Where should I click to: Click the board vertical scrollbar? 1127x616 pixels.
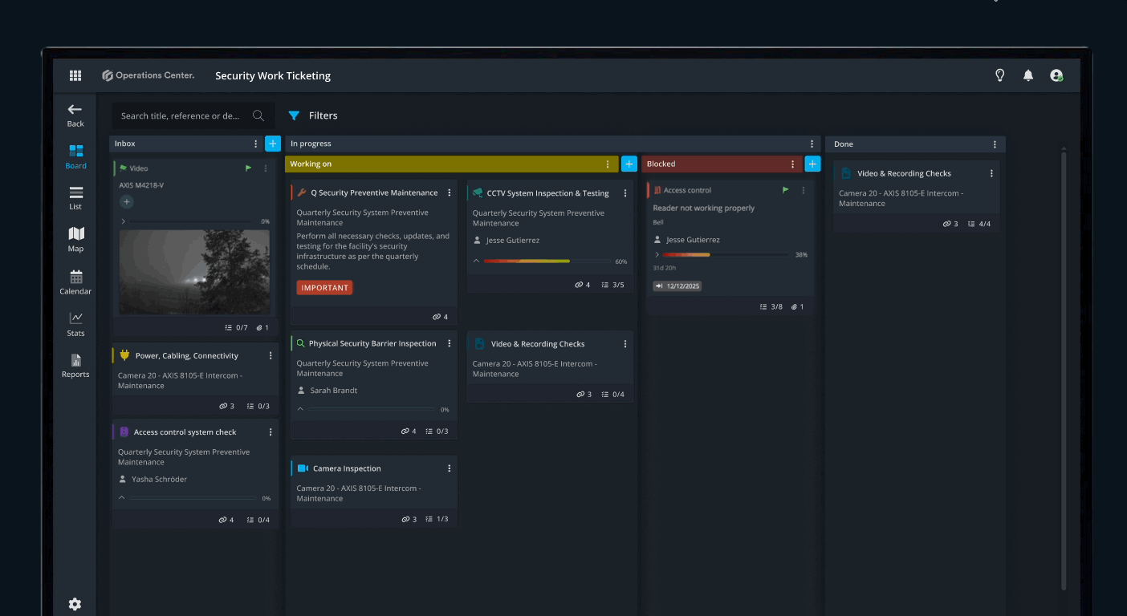coord(1064,369)
